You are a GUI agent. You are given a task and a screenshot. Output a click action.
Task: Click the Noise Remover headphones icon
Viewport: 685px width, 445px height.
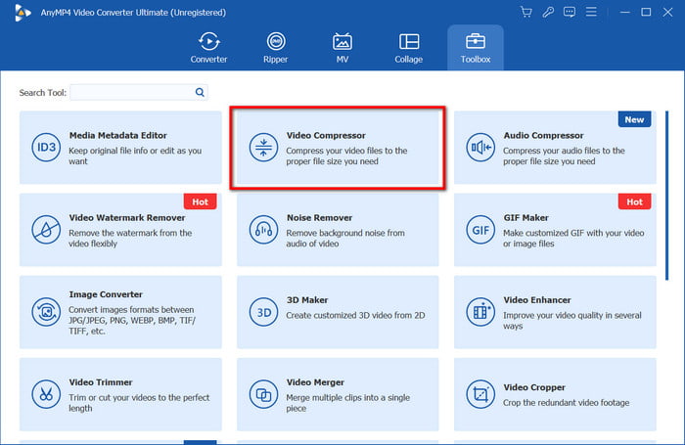pos(263,230)
